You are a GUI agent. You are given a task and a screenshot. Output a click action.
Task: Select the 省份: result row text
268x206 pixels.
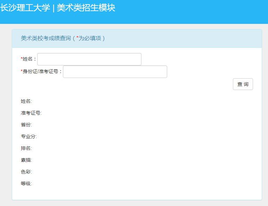26,125
